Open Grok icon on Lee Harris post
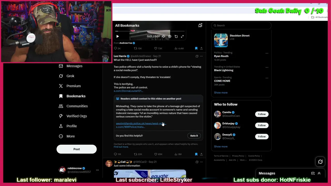 click(x=197, y=56)
